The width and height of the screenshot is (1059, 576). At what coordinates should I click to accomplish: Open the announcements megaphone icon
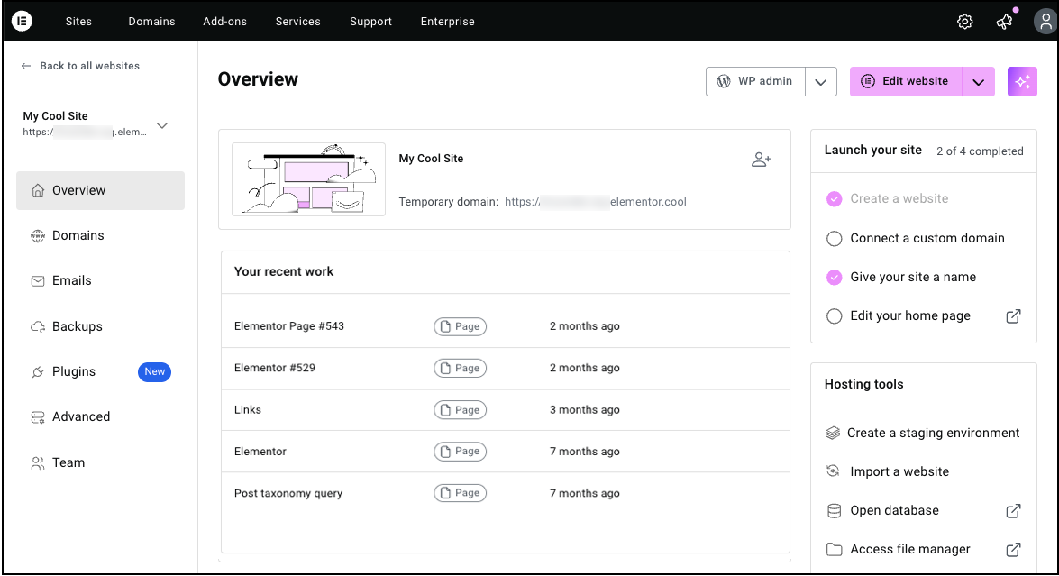[1004, 22]
